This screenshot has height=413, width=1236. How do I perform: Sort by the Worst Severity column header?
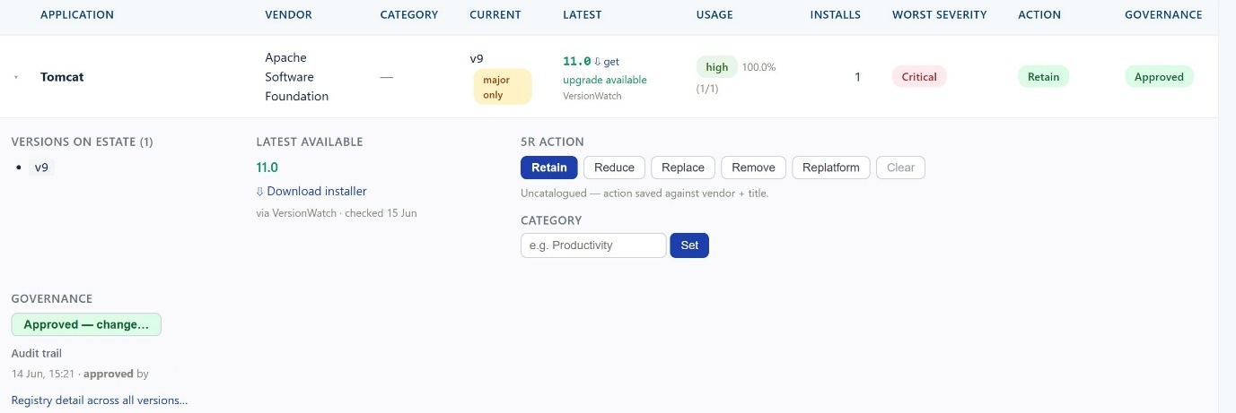point(940,14)
